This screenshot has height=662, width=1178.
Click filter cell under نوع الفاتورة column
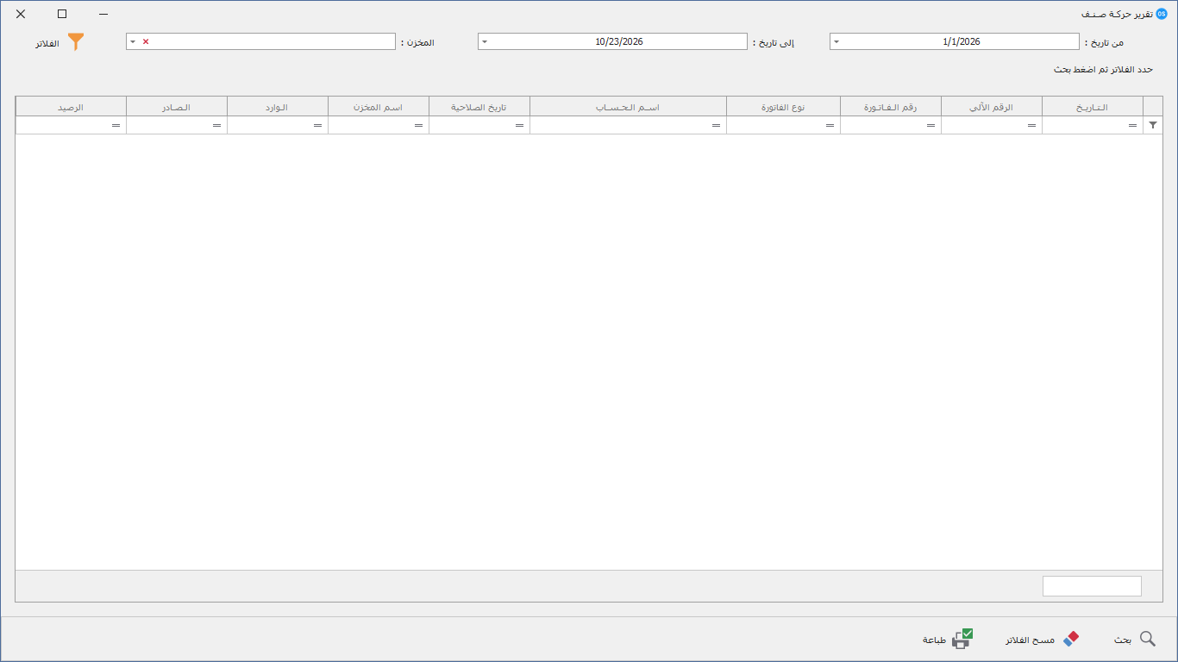[x=783, y=125]
